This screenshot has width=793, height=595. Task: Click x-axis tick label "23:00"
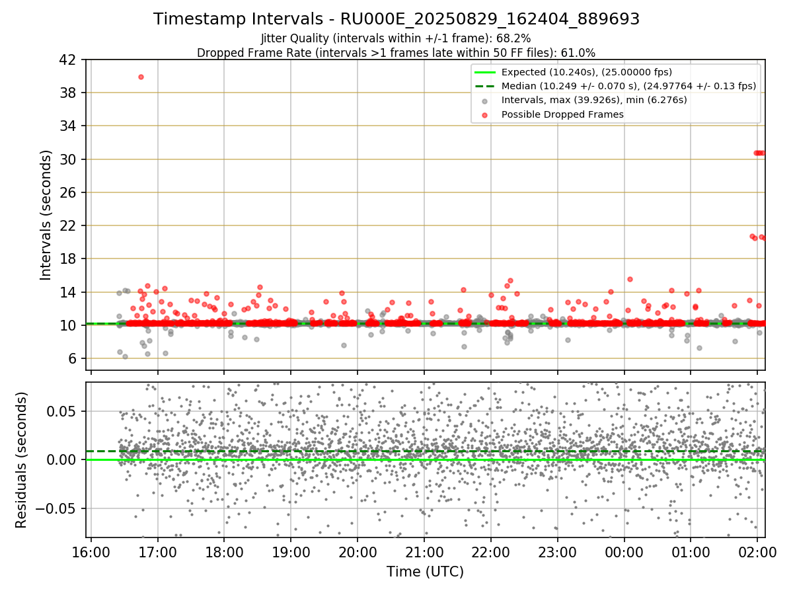[558, 551]
